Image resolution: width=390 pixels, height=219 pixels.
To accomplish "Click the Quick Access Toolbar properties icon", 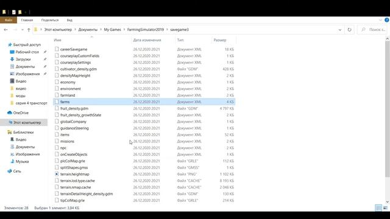I will click(14, 12).
